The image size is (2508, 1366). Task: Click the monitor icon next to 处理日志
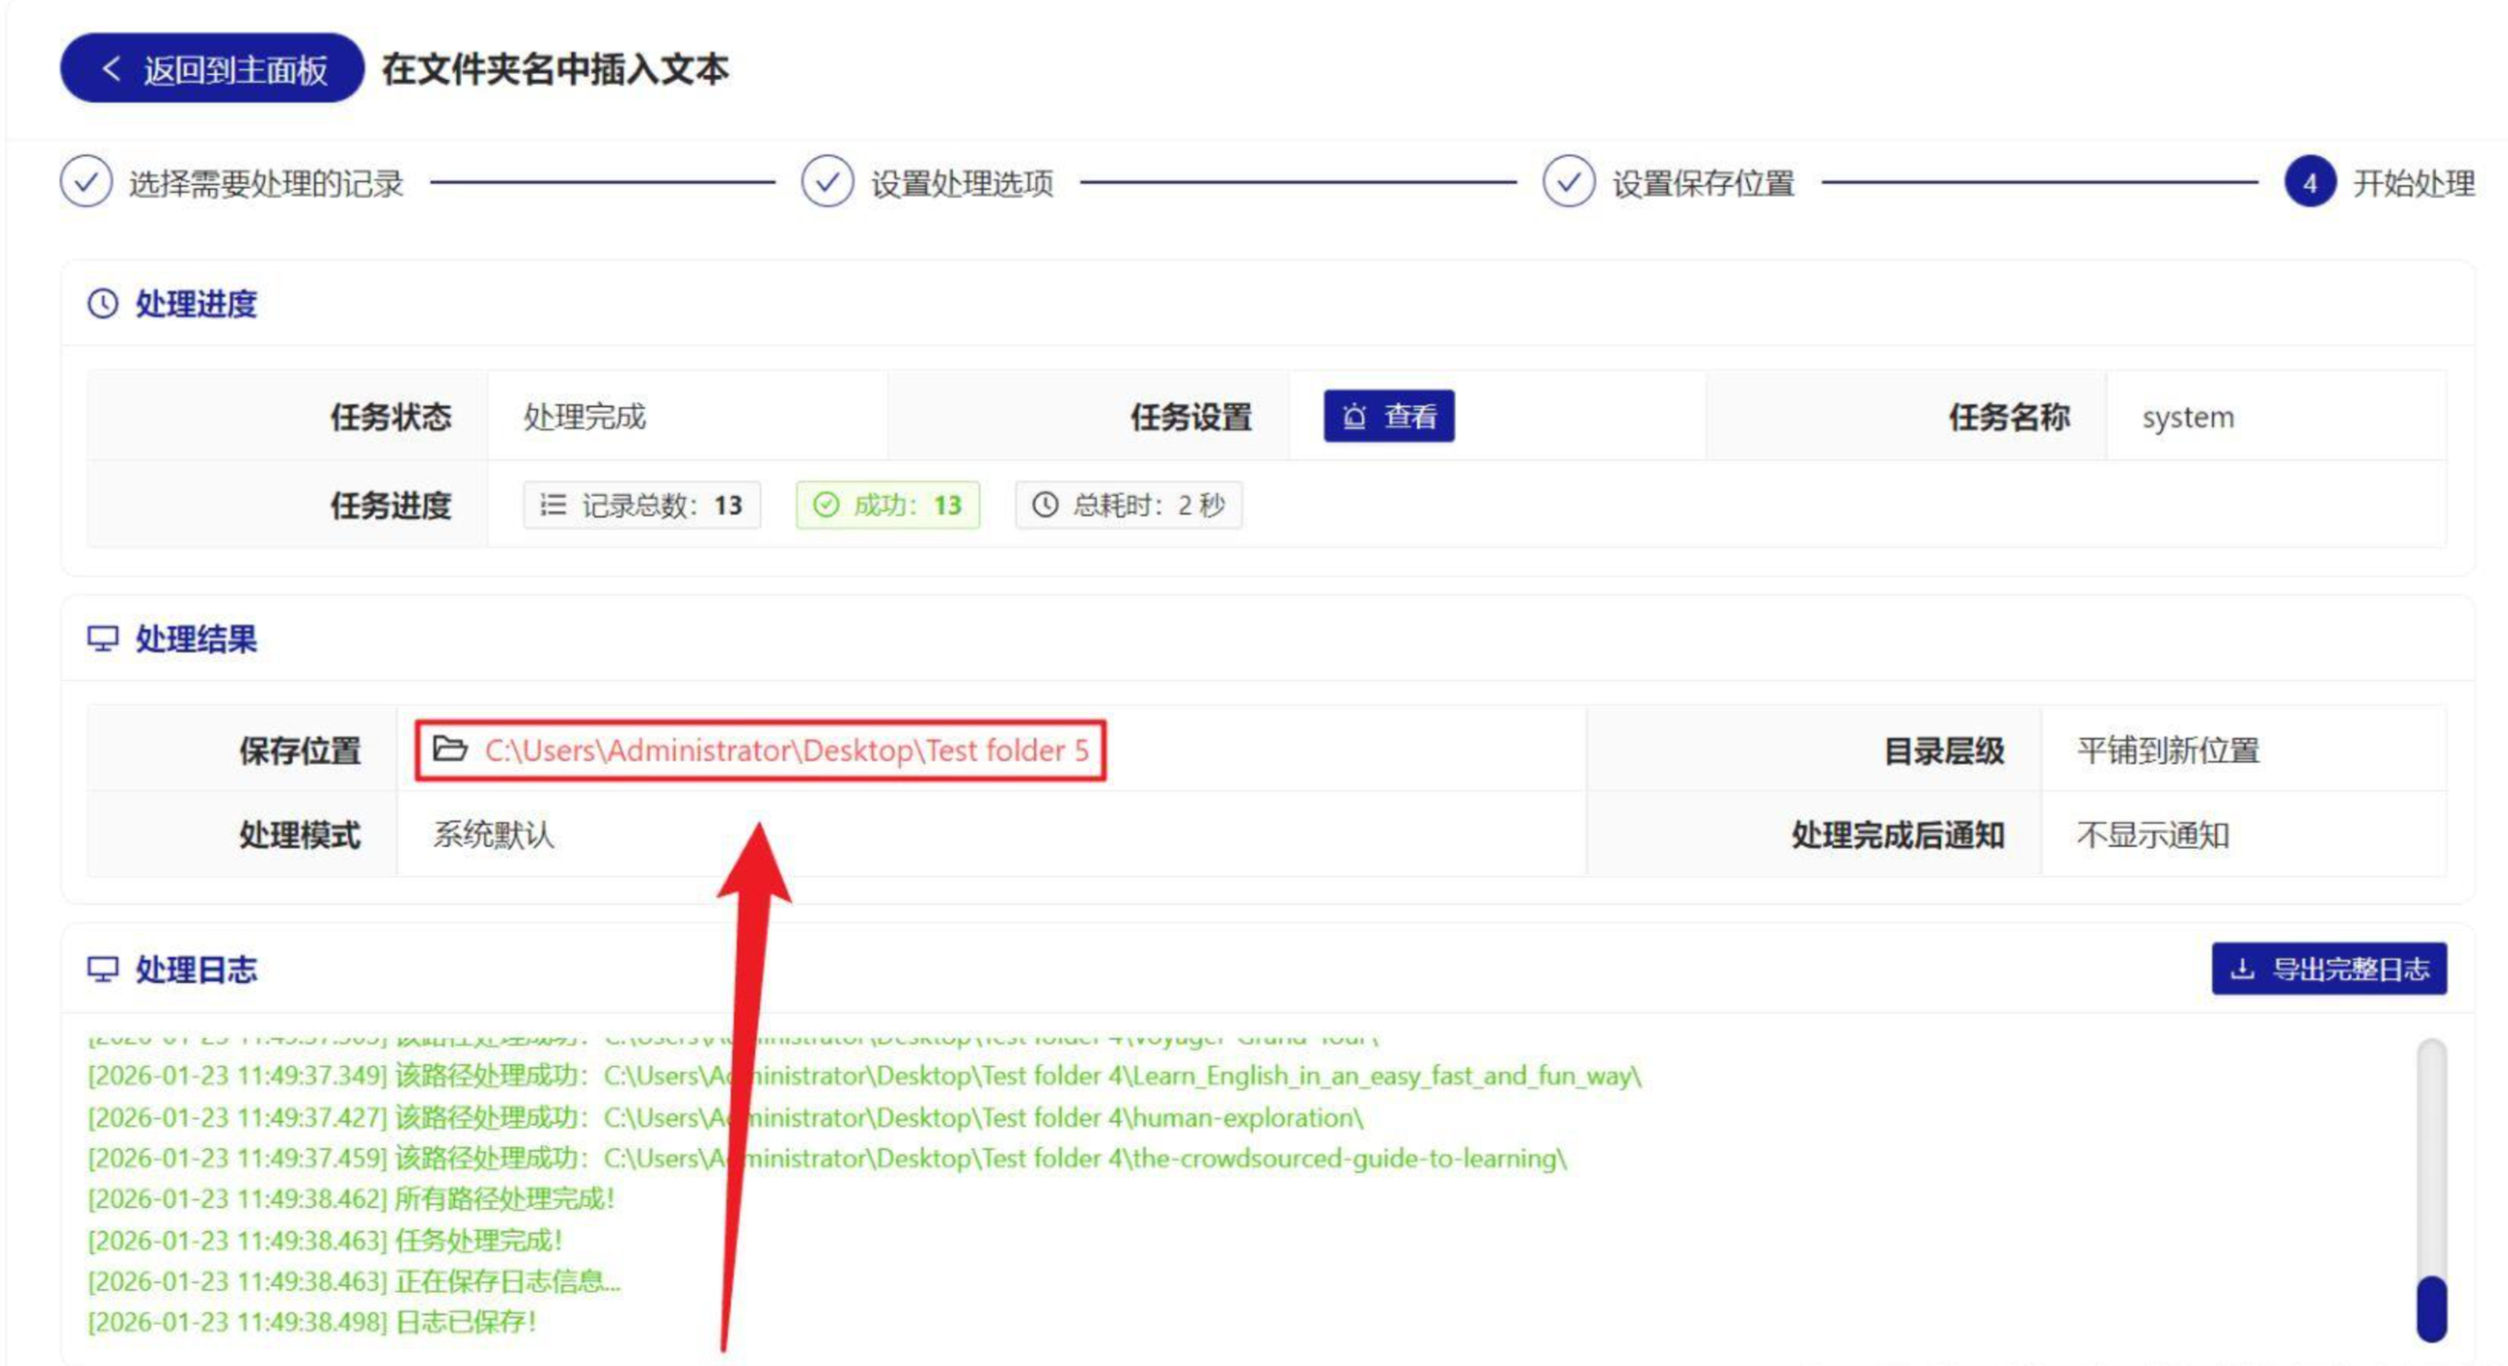pyautogui.click(x=102, y=969)
